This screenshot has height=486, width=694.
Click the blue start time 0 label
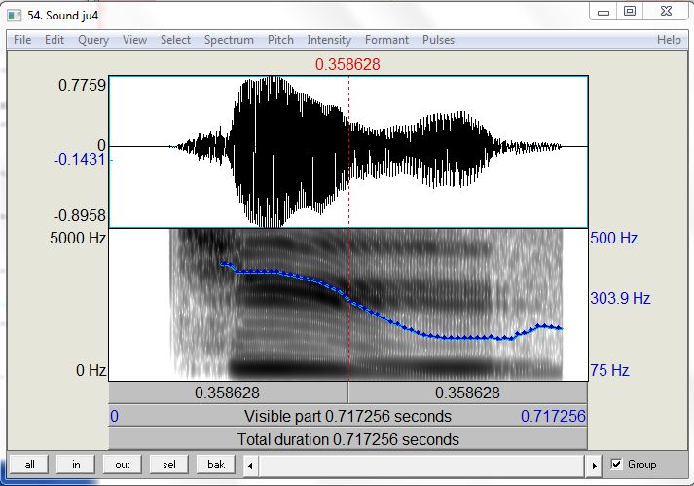tap(114, 416)
